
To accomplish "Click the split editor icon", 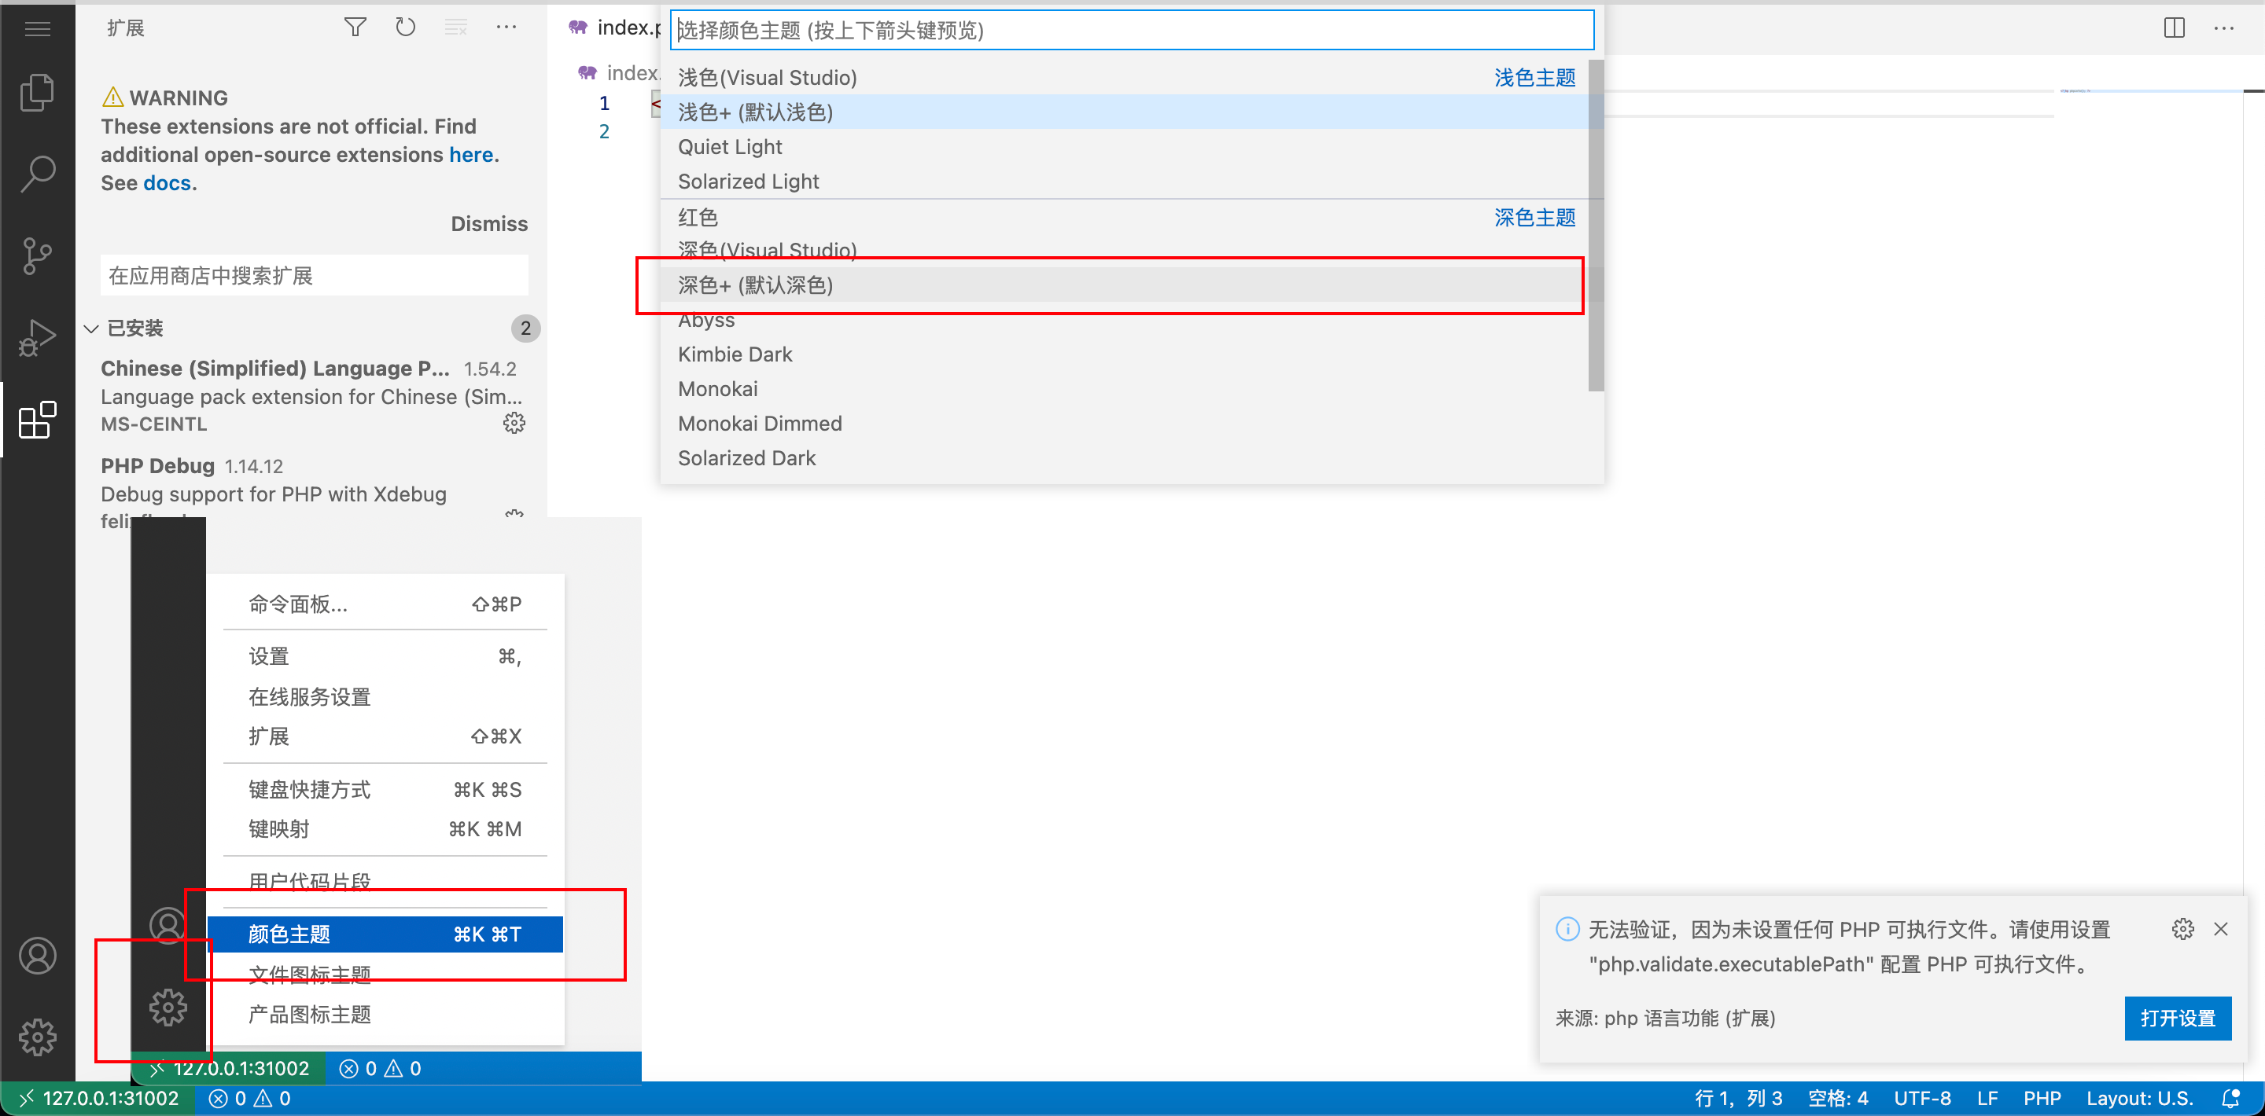I will (2174, 28).
